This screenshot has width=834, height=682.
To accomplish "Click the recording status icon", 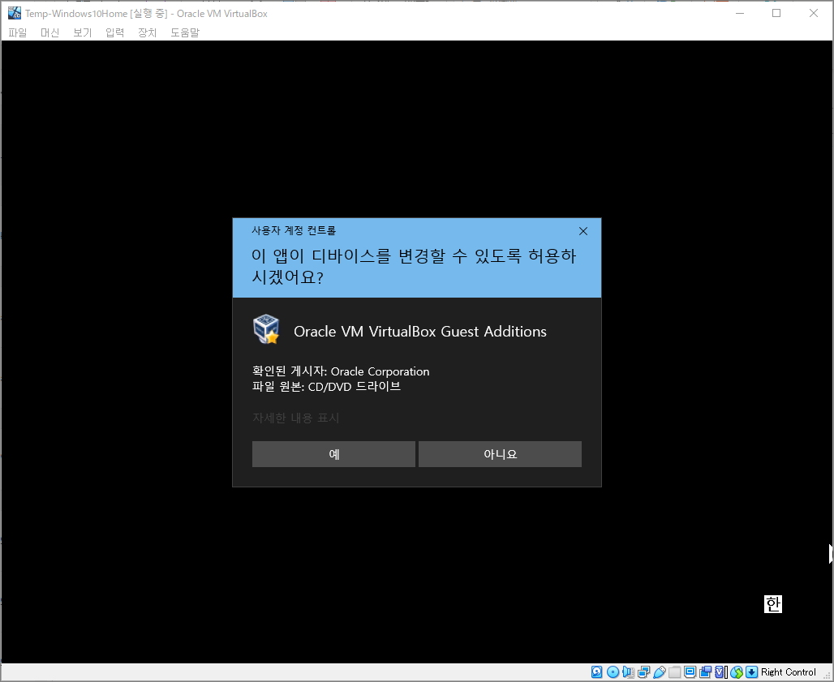I will (x=705, y=672).
